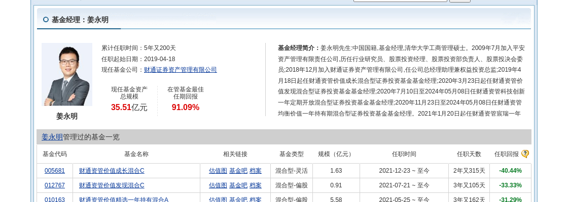Viewport: 568px width, 202px height.
Task: Select the 2021-07-21 ~ 至今 date cell
Action: 404,185
